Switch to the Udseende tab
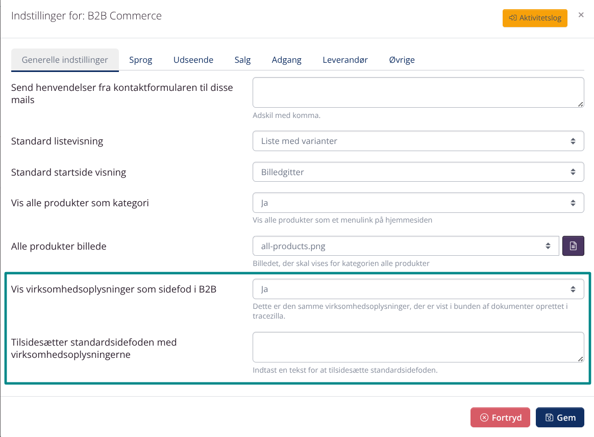This screenshot has width=594, height=437. (x=193, y=60)
